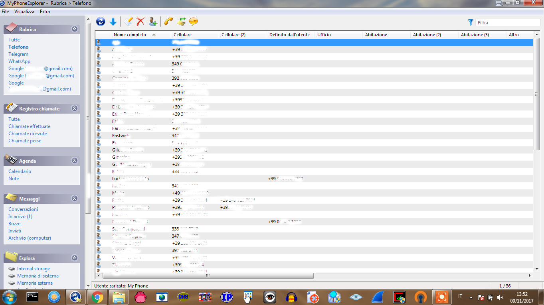
Task: Select WhatsApp contacts list
Action: click(19, 61)
